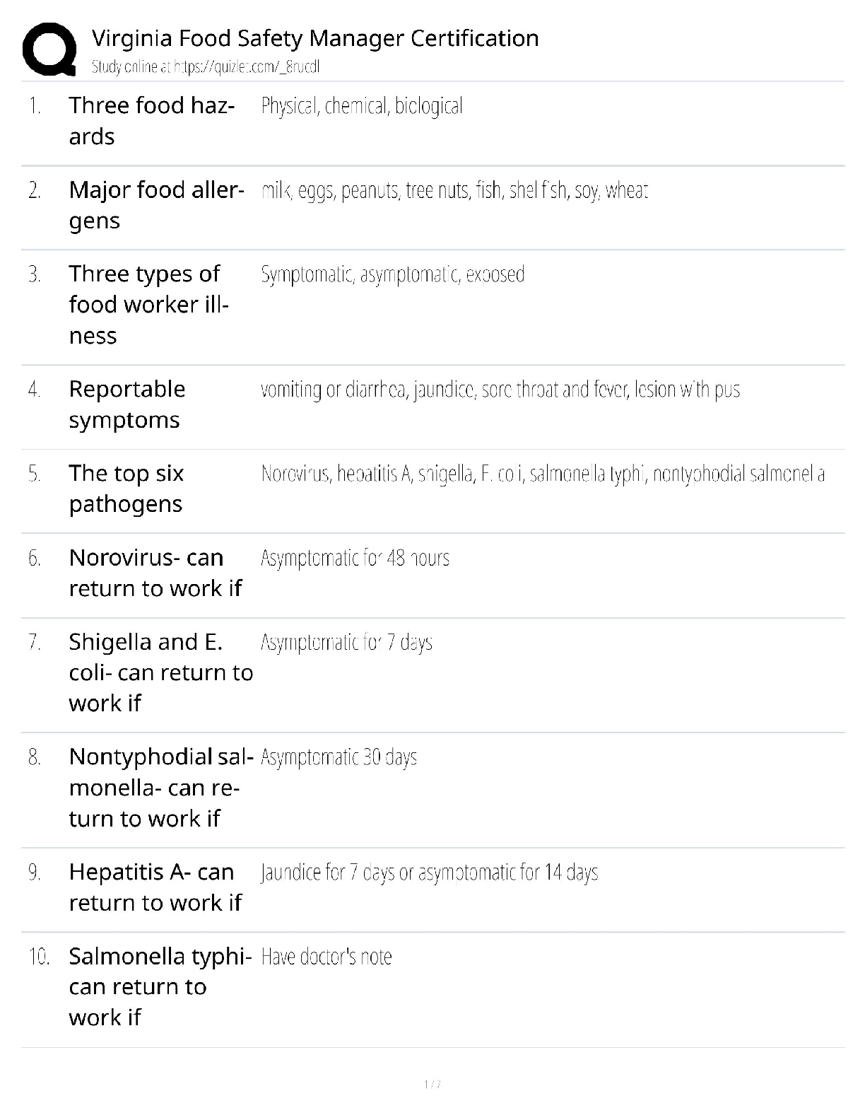
Task: Click 'Asymptomatic for 7 days' answer
Action: (x=346, y=642)
